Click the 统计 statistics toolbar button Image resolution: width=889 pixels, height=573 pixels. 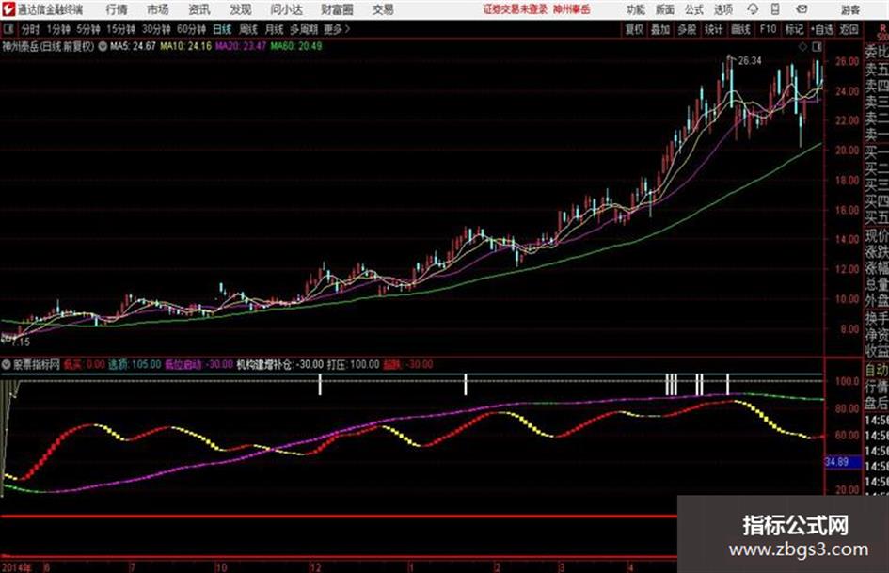click(x=713, y=29)
